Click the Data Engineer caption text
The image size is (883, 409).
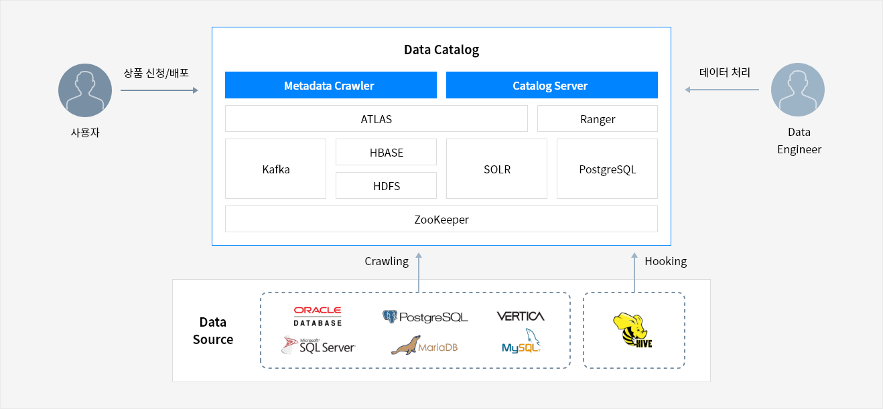pyautogui.click(x=799, y=141)
